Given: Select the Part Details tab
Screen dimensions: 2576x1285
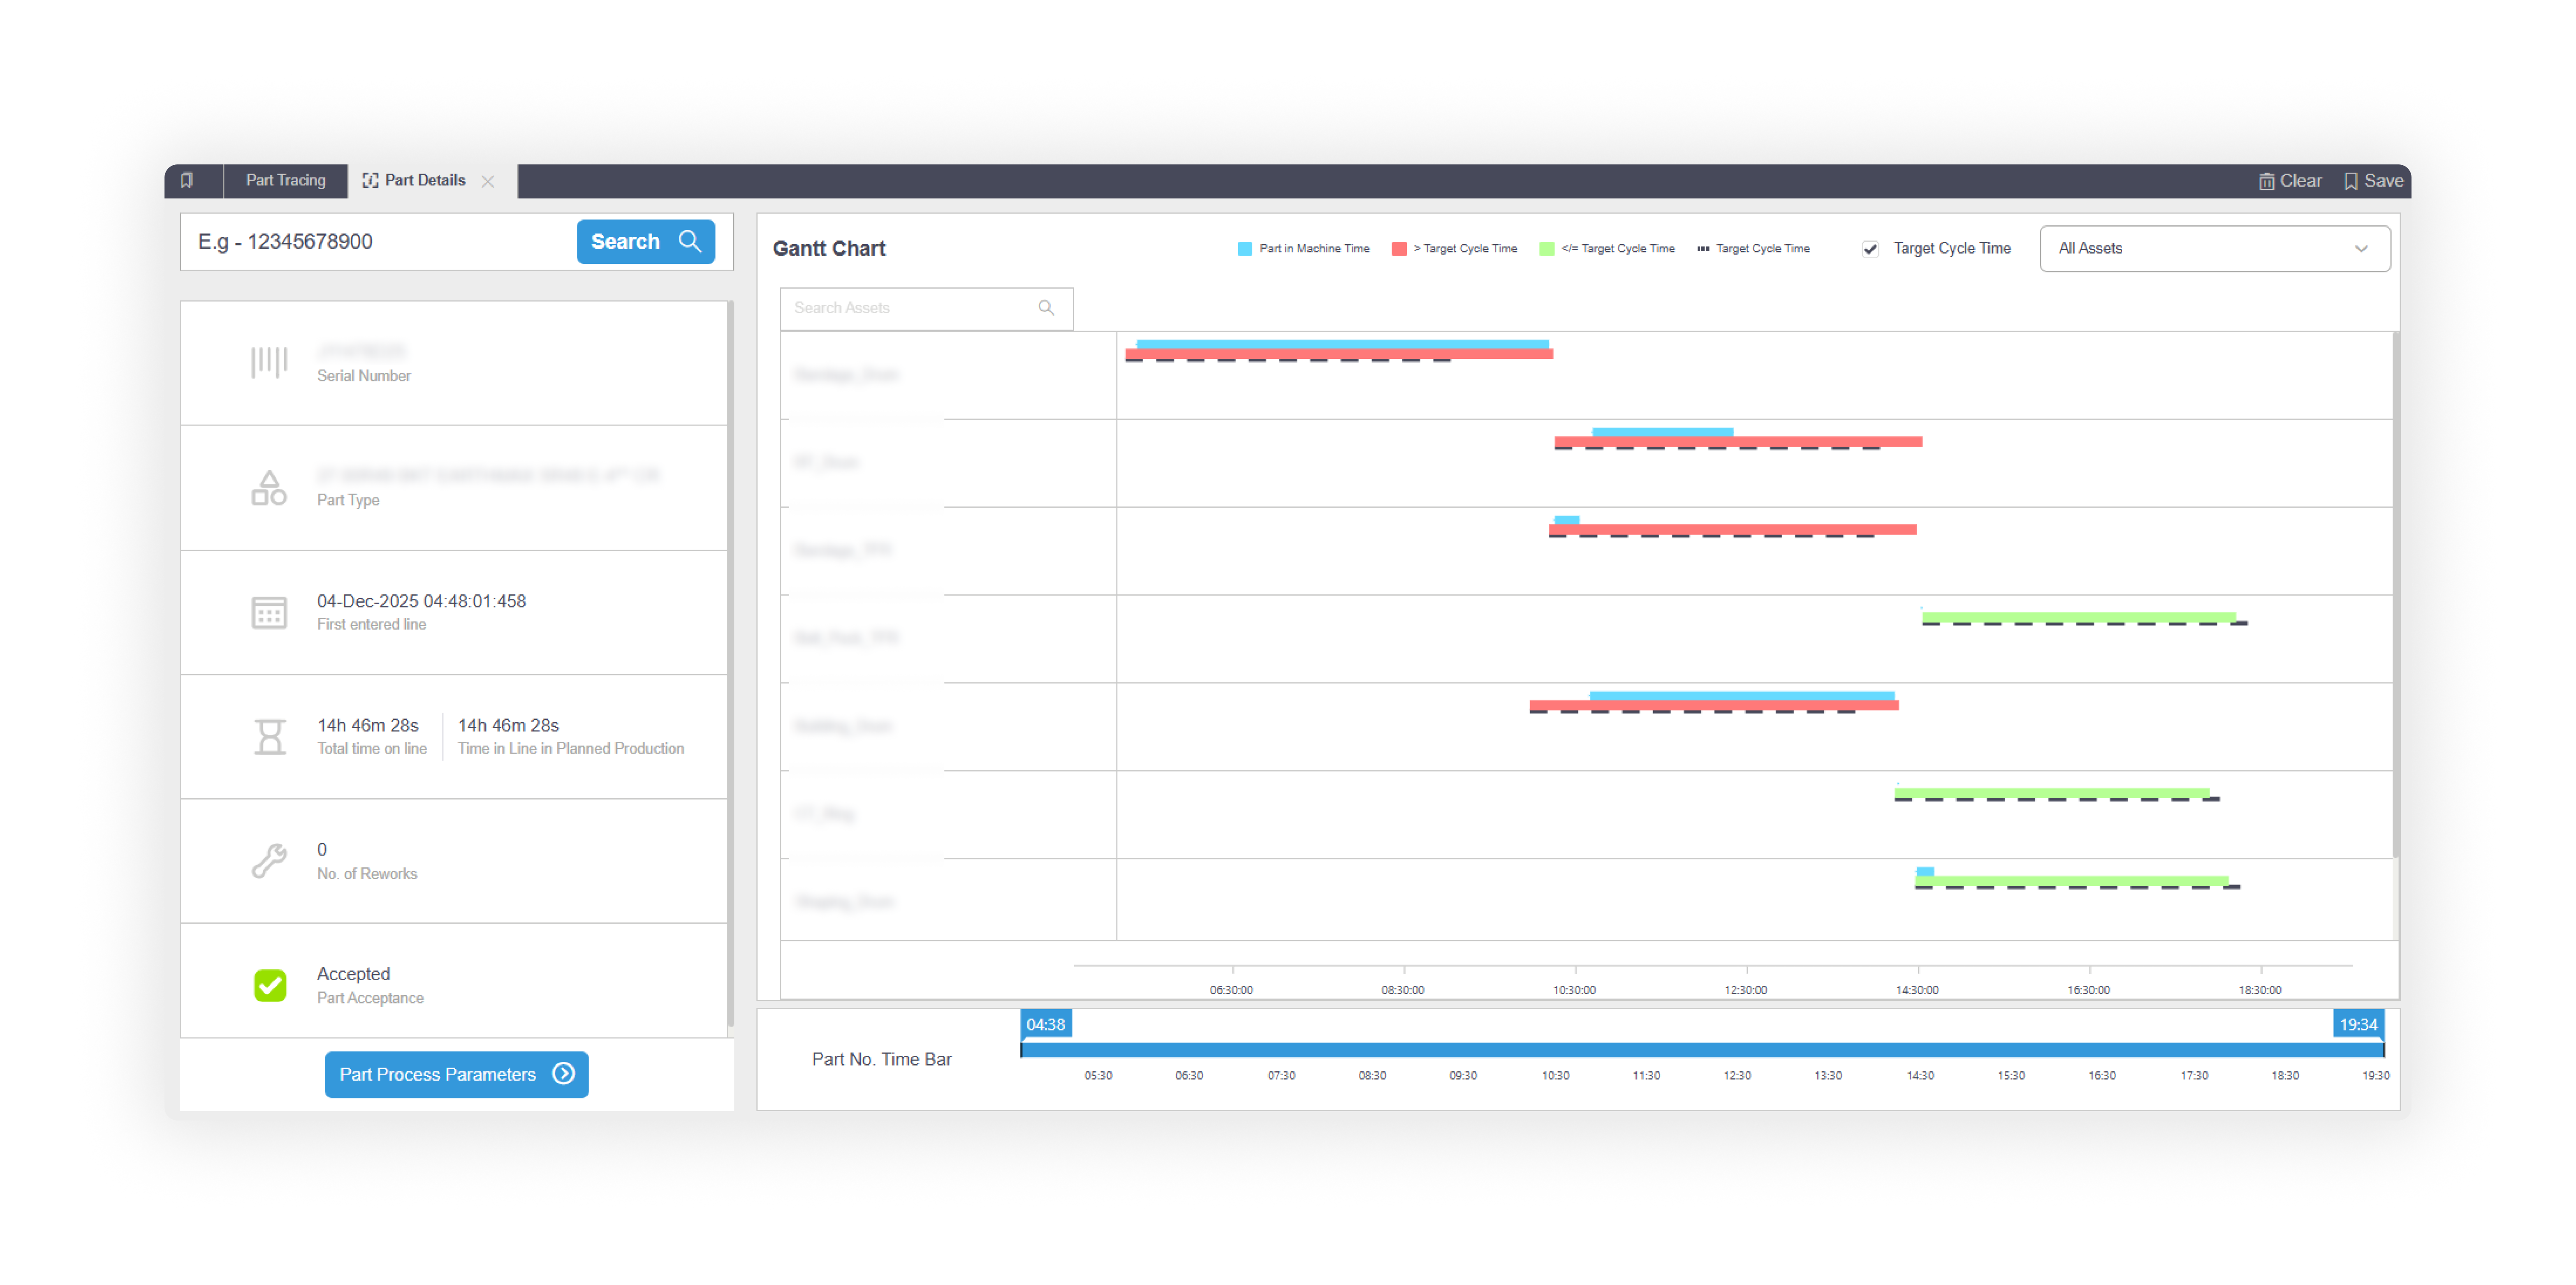Looking at the screenshot, I should [x=424, y=180].
